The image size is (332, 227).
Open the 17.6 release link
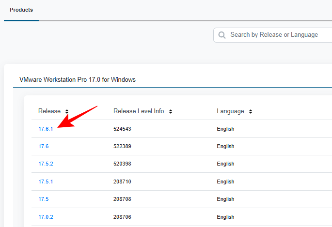point(44,146)
